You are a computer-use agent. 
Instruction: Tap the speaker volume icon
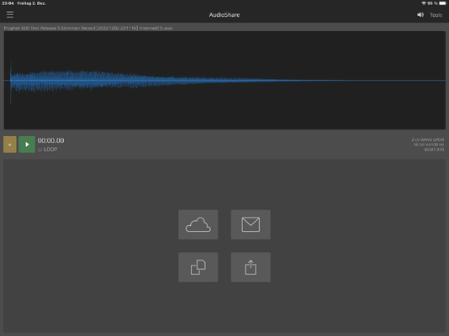(420, 14)
